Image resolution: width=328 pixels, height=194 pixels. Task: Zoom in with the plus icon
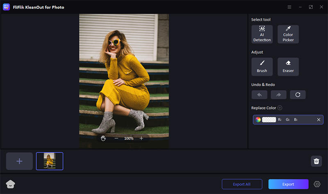(x=141, y=138)
